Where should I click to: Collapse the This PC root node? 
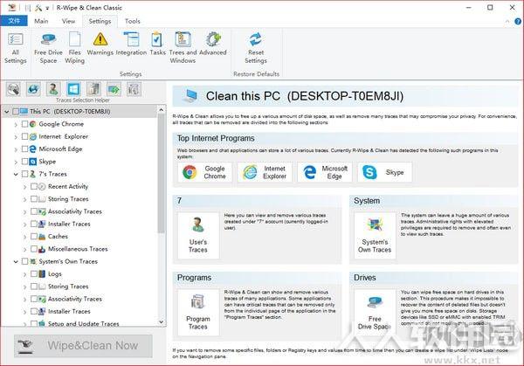(x=6, y=112)
